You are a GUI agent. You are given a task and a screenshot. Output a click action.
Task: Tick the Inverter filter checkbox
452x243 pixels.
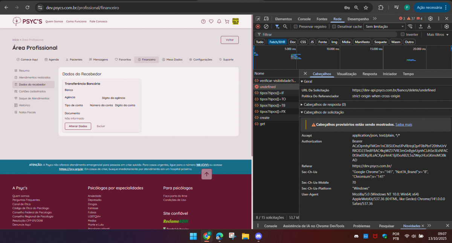tap(403, 35)
